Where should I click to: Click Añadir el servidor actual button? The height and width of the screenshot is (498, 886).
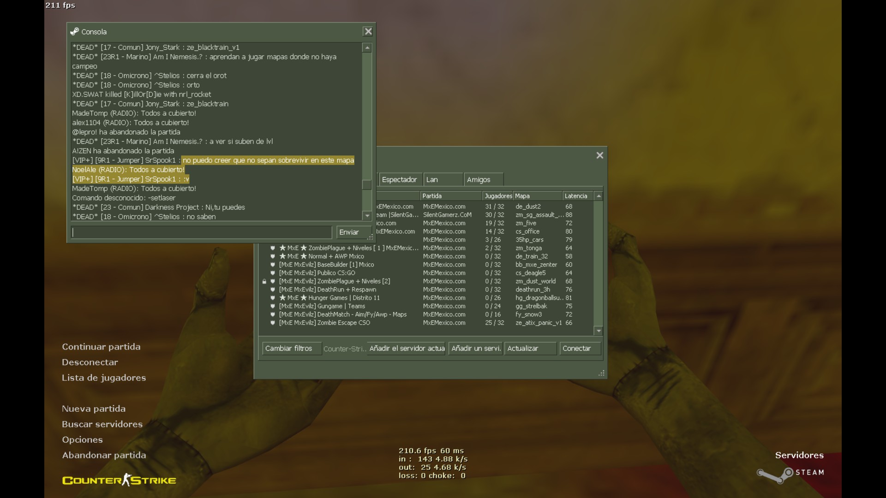coord(407,349)
